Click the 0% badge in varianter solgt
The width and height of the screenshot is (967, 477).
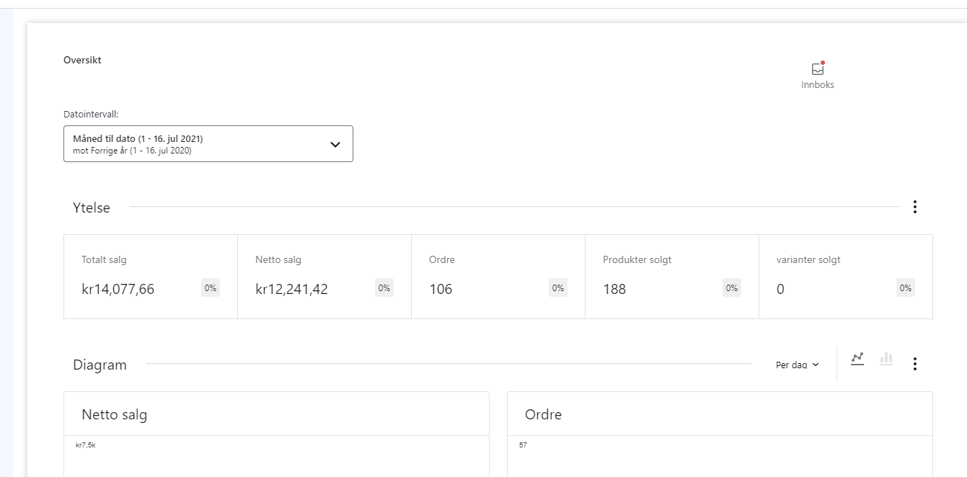coord(905,288)
